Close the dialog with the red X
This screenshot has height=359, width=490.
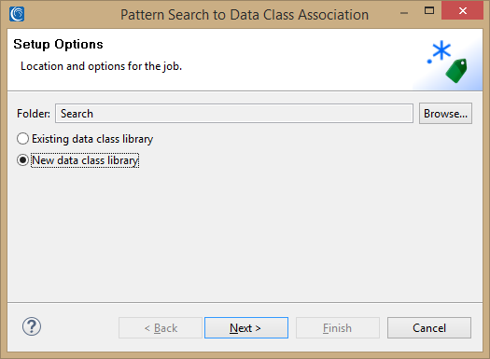coord(463,10)
